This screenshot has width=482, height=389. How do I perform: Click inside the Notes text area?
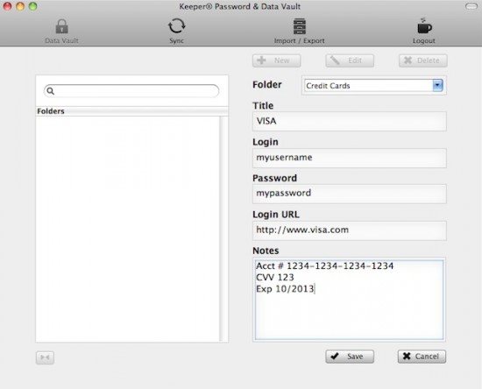[349, 300]
